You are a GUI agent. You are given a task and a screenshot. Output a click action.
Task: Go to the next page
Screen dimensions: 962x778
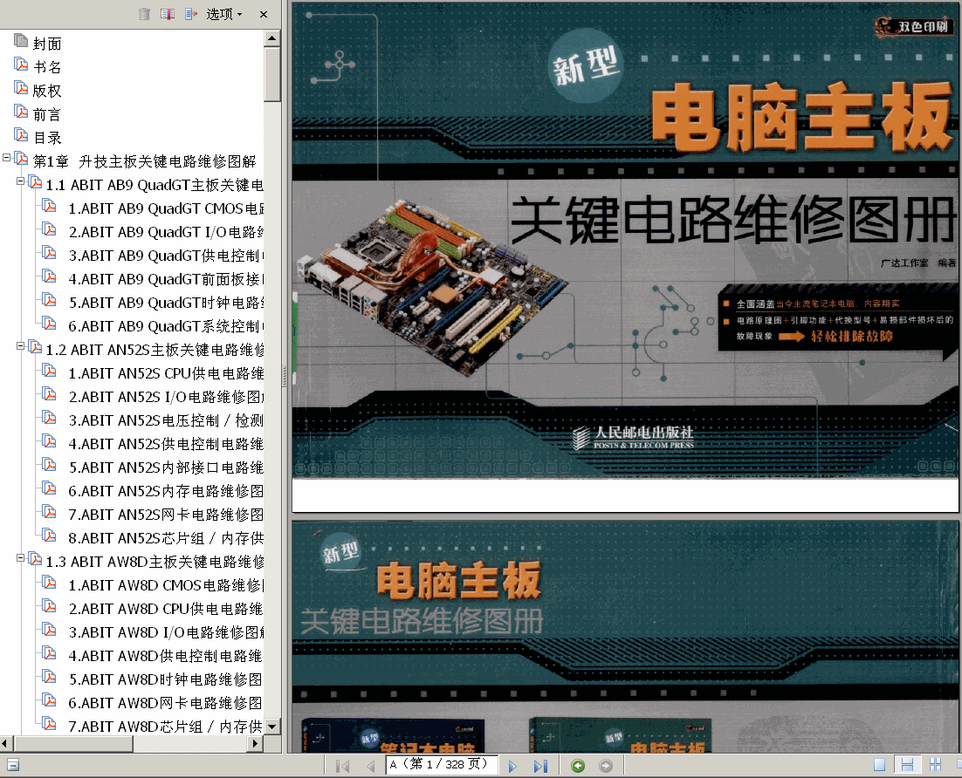(x=512, y=766)
